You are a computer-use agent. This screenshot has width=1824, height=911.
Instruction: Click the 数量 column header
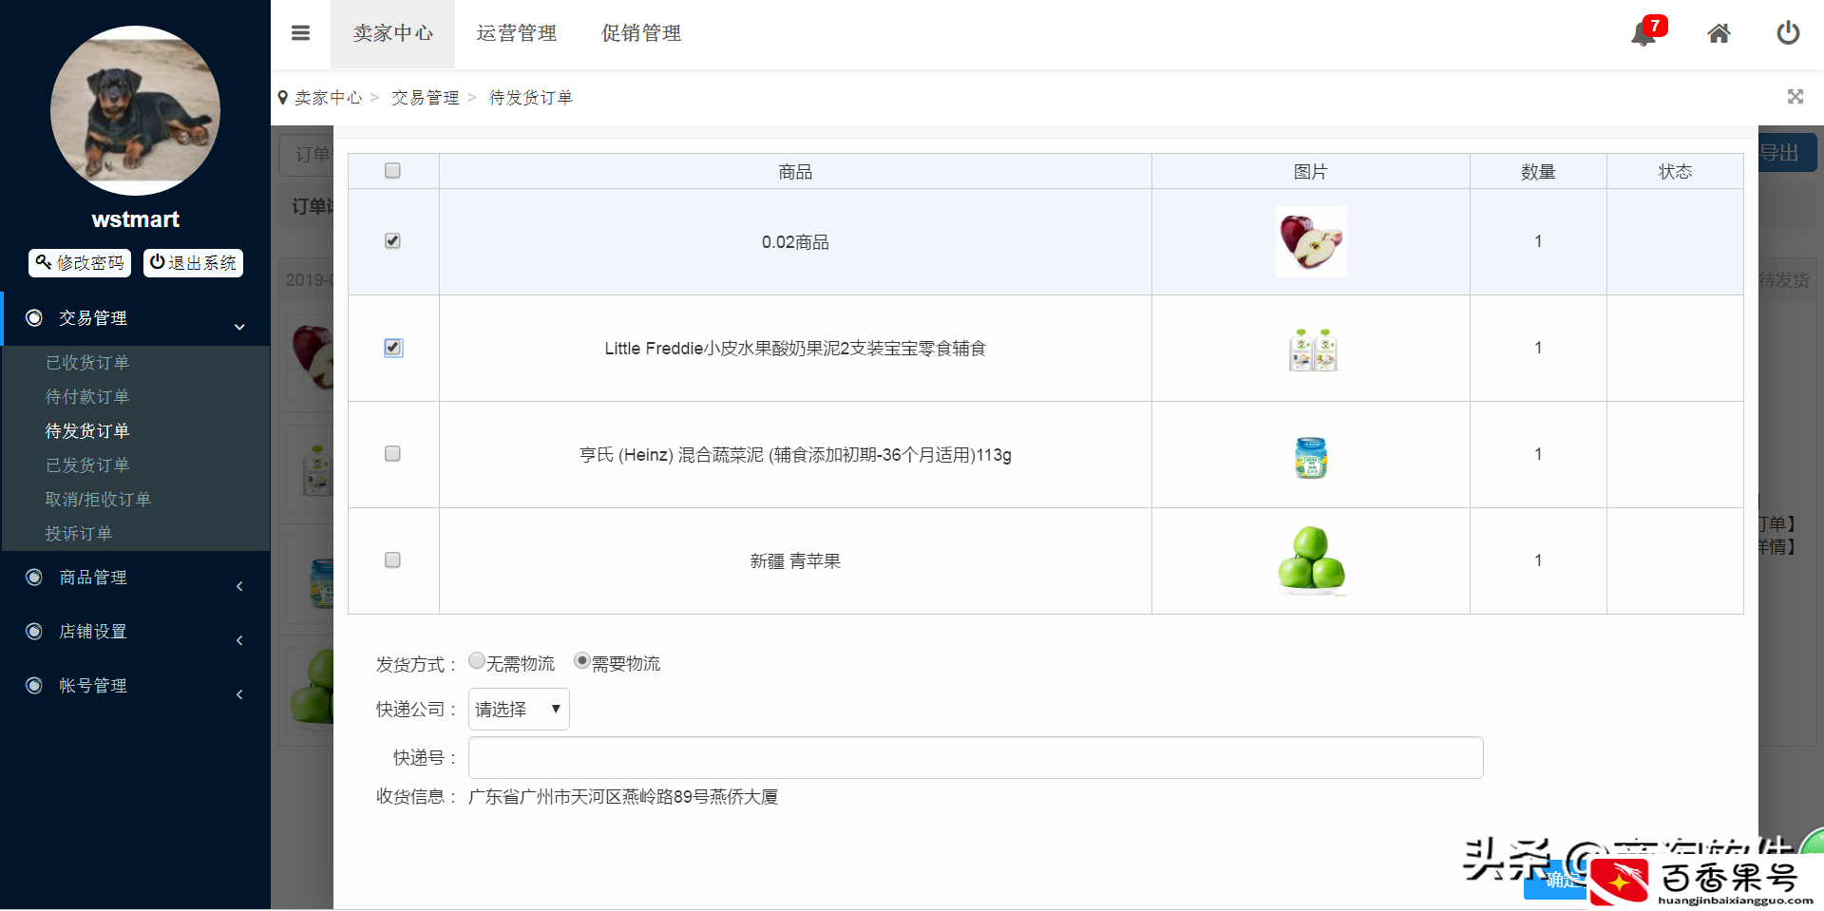[x=1538, y=172]
